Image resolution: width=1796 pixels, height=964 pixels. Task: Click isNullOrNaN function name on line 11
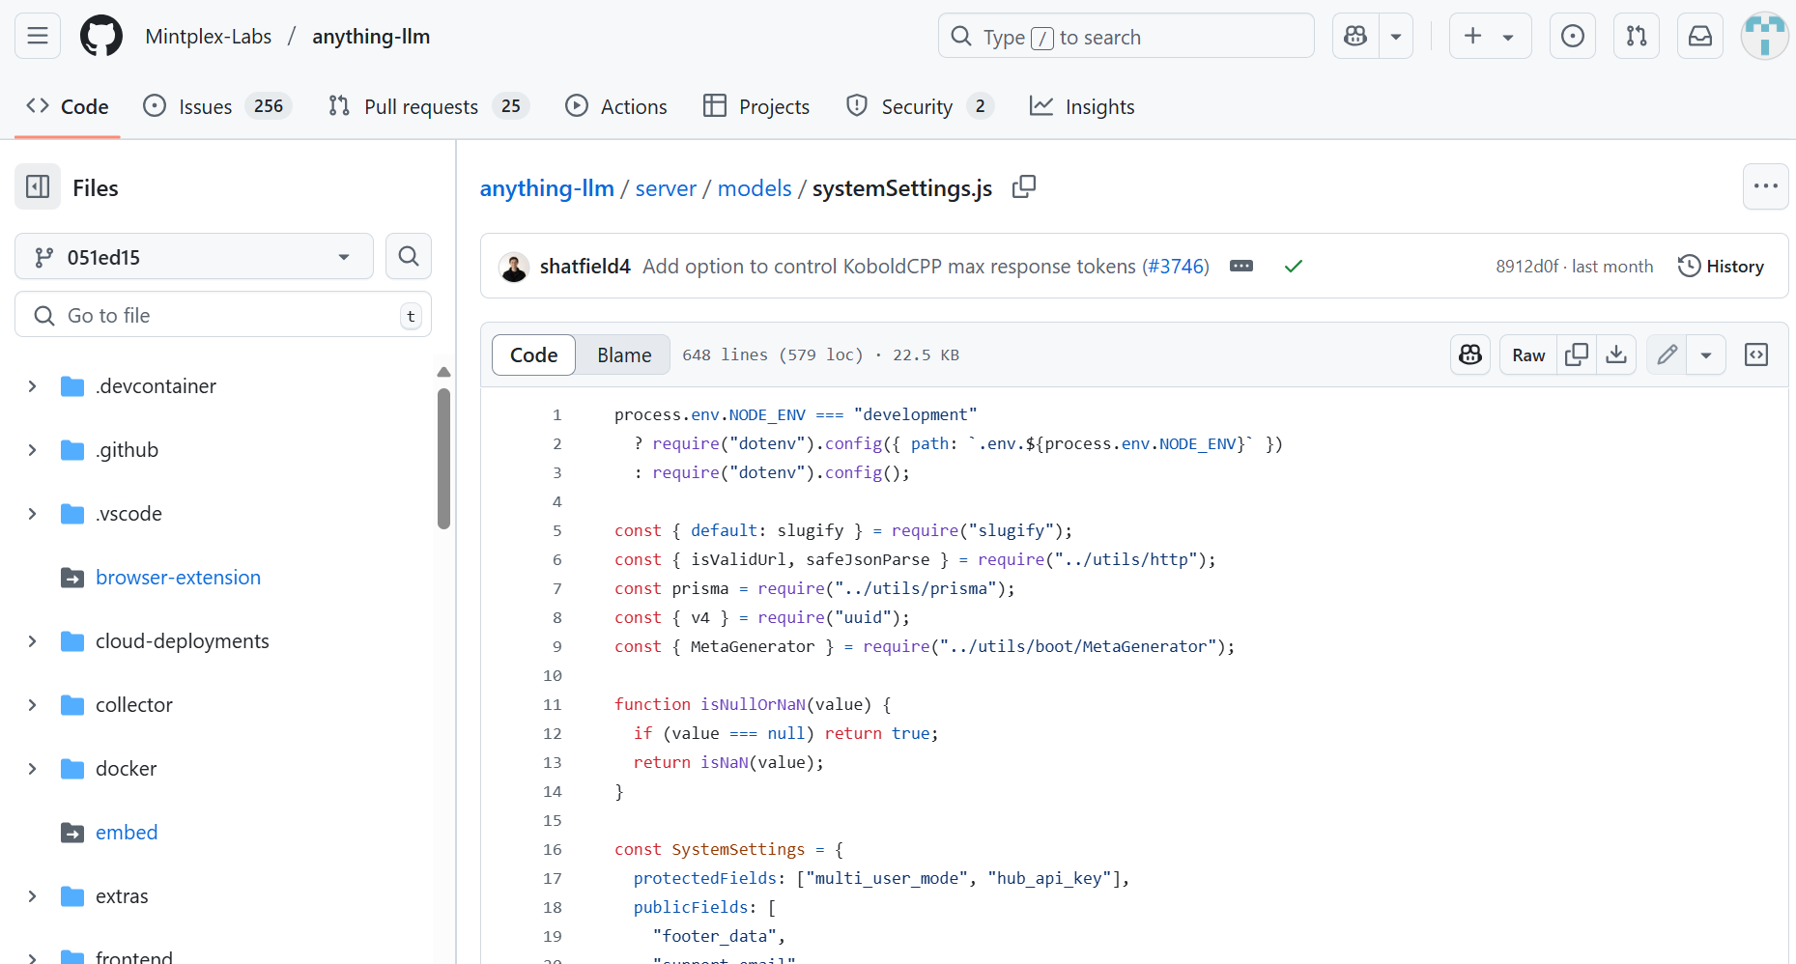[x=754, y=704]
